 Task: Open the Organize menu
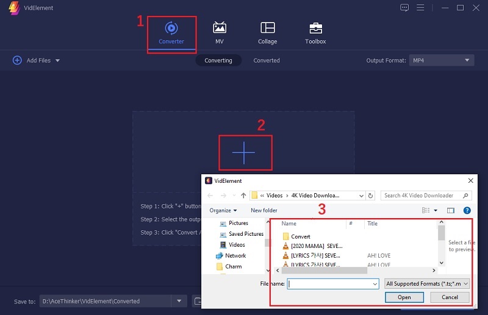pos(223,211)
